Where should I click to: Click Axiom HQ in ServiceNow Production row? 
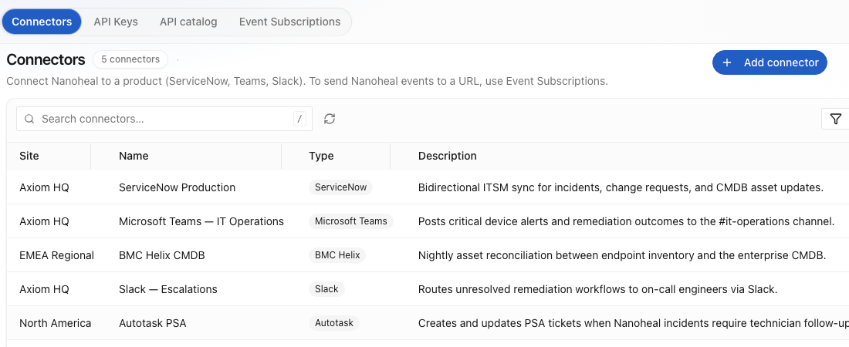pos(45,187)
